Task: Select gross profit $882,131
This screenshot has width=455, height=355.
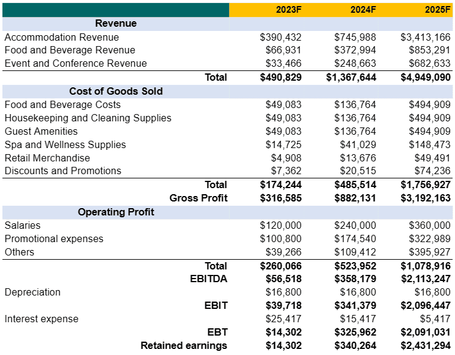Action: pos(355,198)
